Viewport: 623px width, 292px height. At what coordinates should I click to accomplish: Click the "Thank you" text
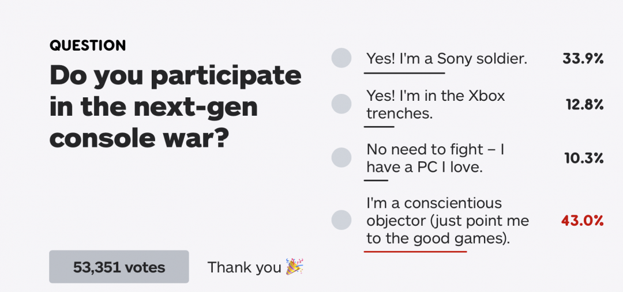(x=244, y=267)
